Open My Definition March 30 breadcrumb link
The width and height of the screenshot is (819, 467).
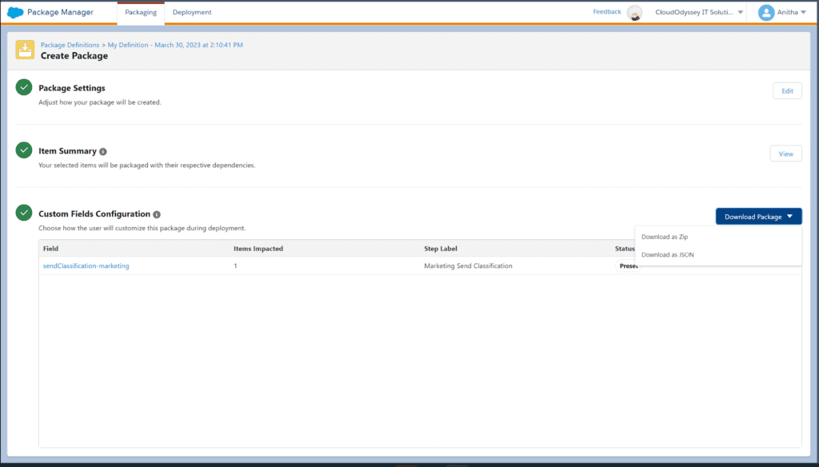point(175,45)
